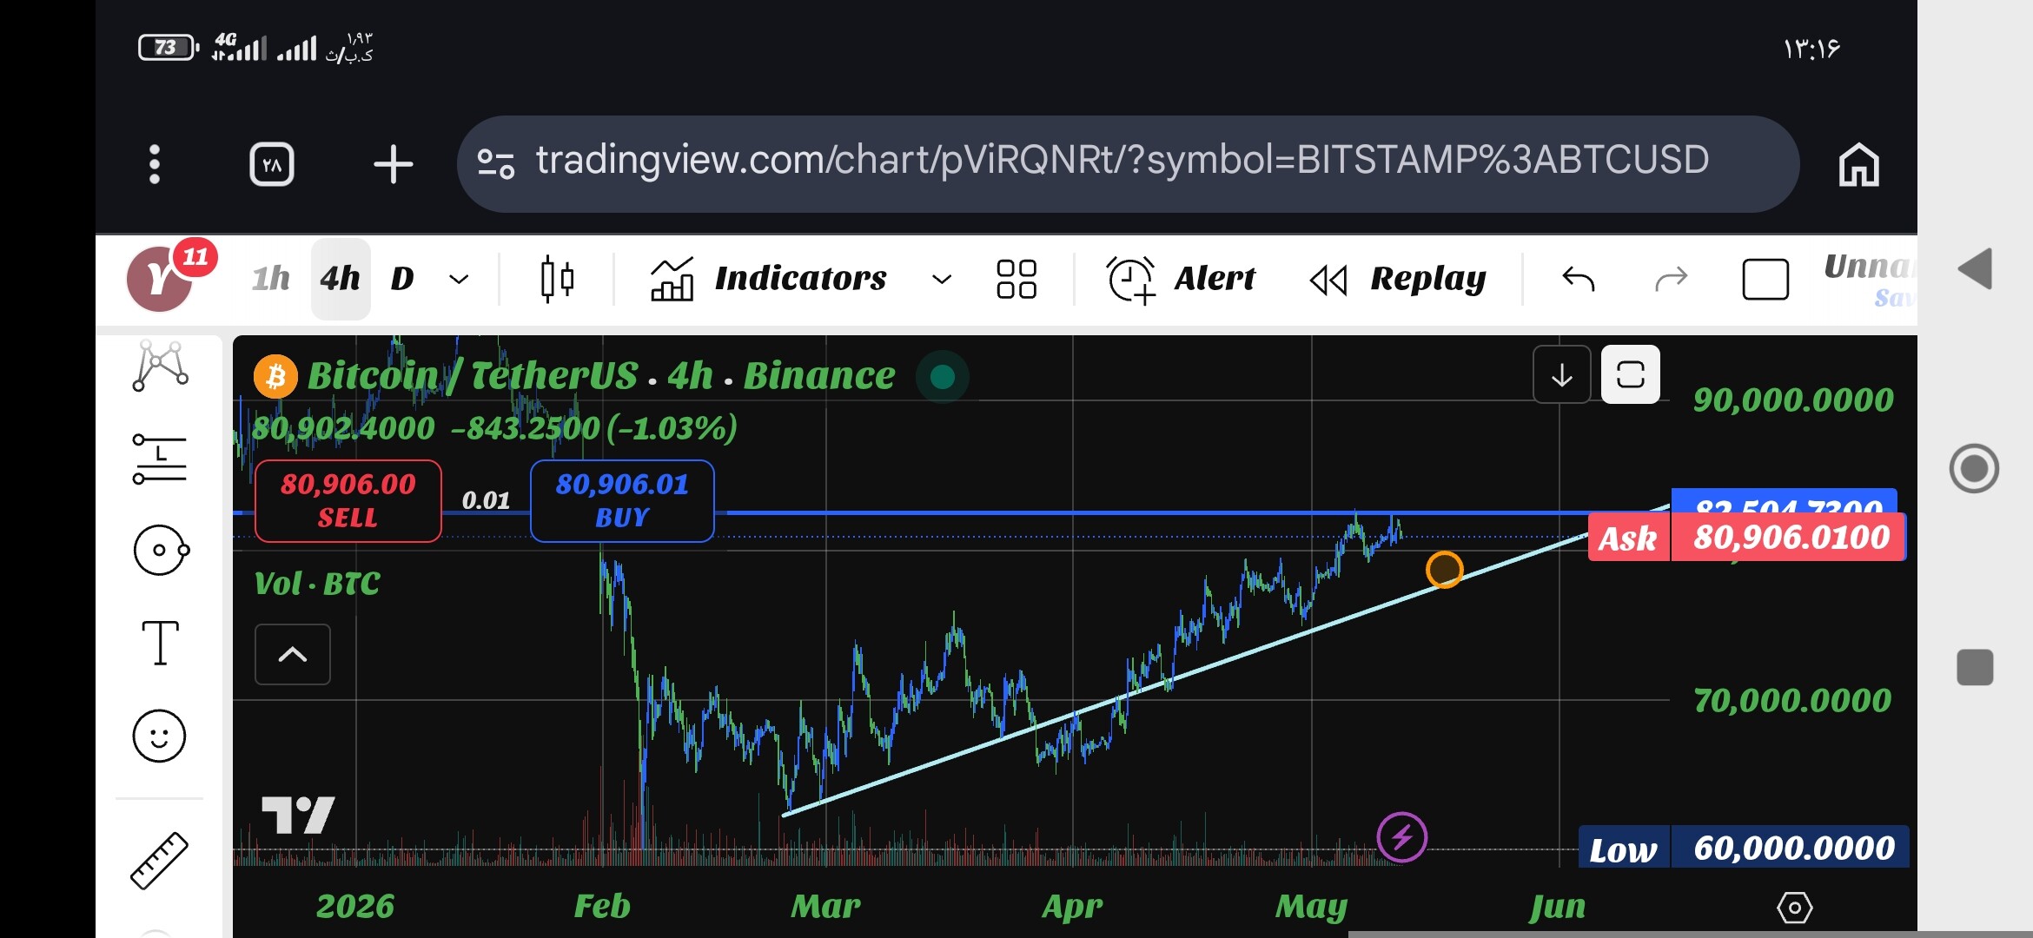The image size is (2033, 938).
Task: Click the orange trendline anchor circle
Action: tap(1444, 570)
